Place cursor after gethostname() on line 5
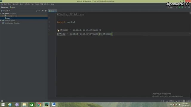This screenshot has height=107, width=191. (x=101, y=30)
